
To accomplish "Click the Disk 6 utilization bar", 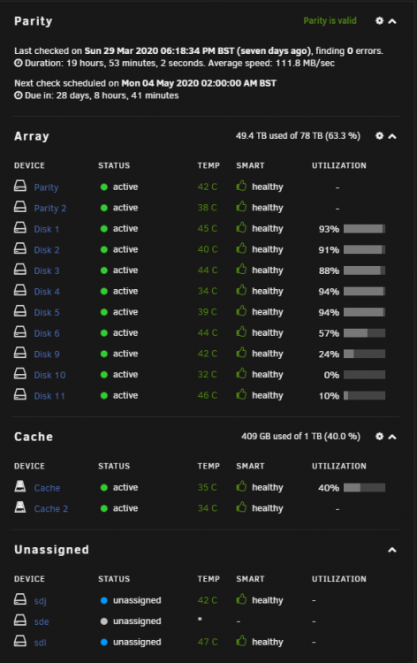I will [364, 332].
